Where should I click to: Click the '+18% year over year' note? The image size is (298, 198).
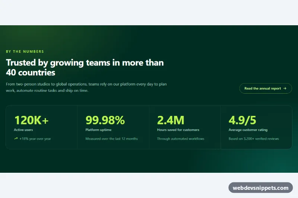[x=35, y=139]
